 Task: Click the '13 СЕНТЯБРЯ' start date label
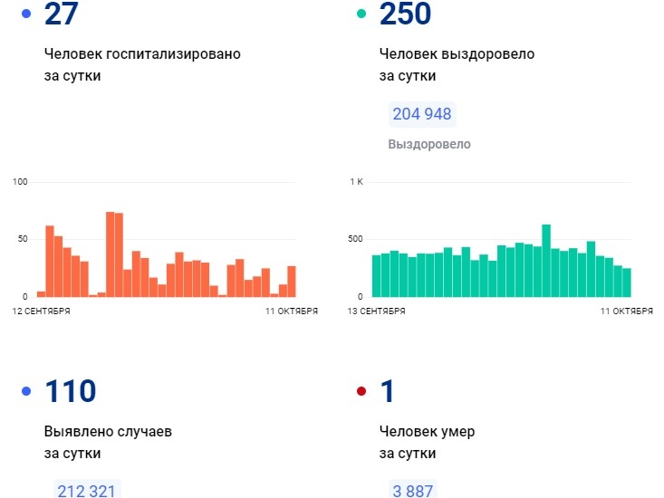coord(377,311)
